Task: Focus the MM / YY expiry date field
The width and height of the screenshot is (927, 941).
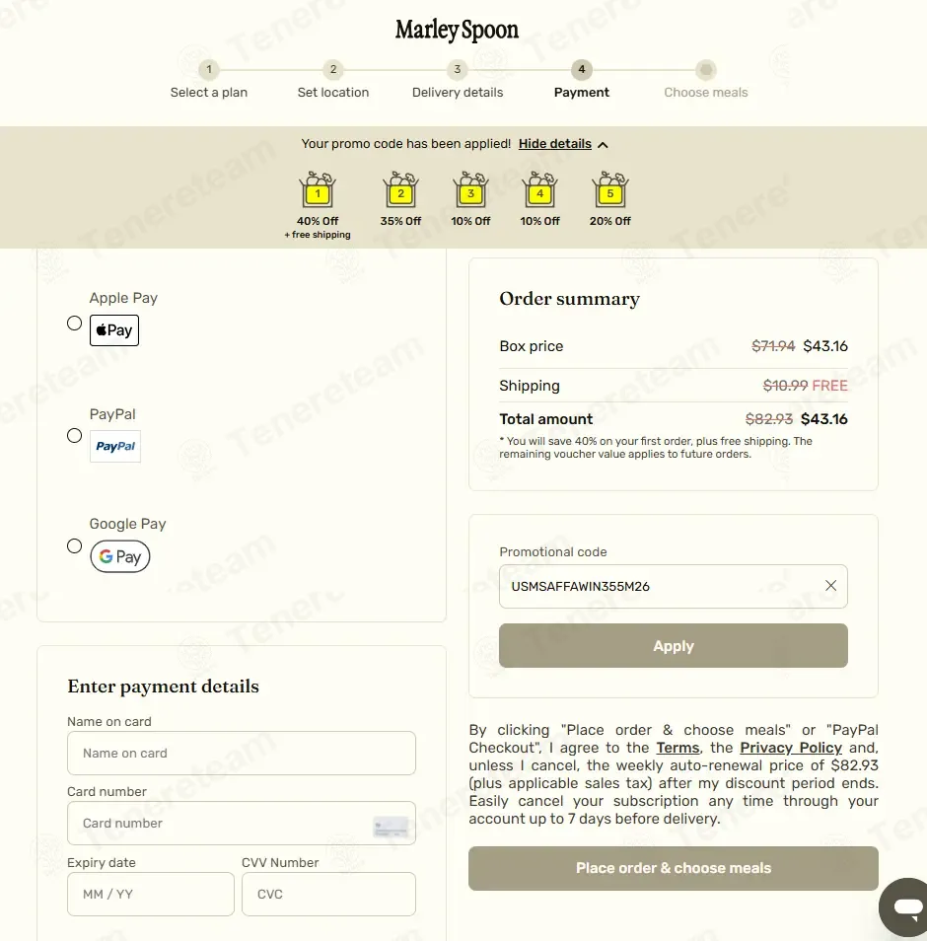Action: [x=151, y=895]
